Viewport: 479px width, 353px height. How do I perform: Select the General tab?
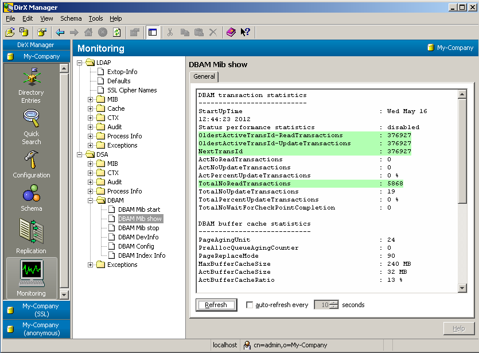pos(204,76)
